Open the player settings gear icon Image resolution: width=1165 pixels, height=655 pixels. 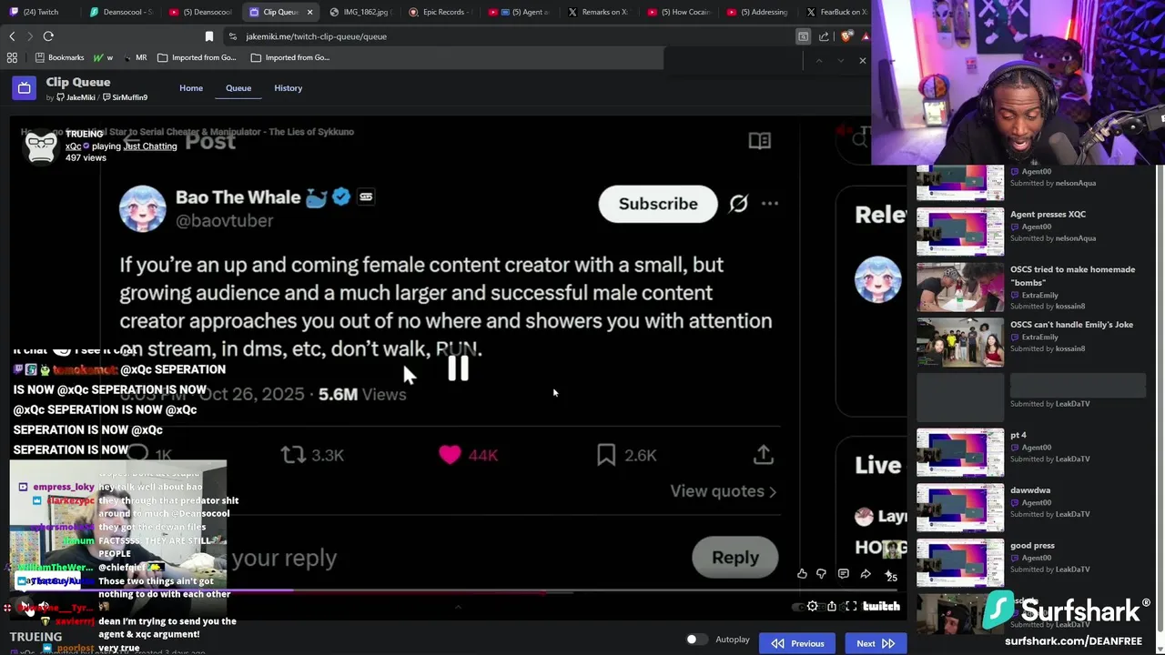pyautogui.click(x=812, y=607)
